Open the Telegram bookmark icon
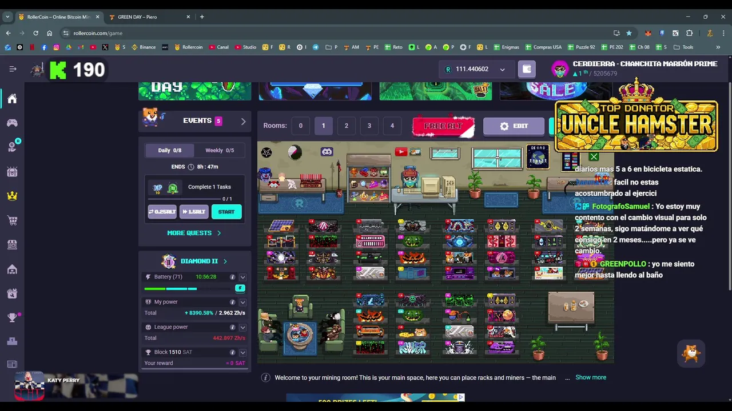This screenshot has height=411, width=732. [316, 47]
